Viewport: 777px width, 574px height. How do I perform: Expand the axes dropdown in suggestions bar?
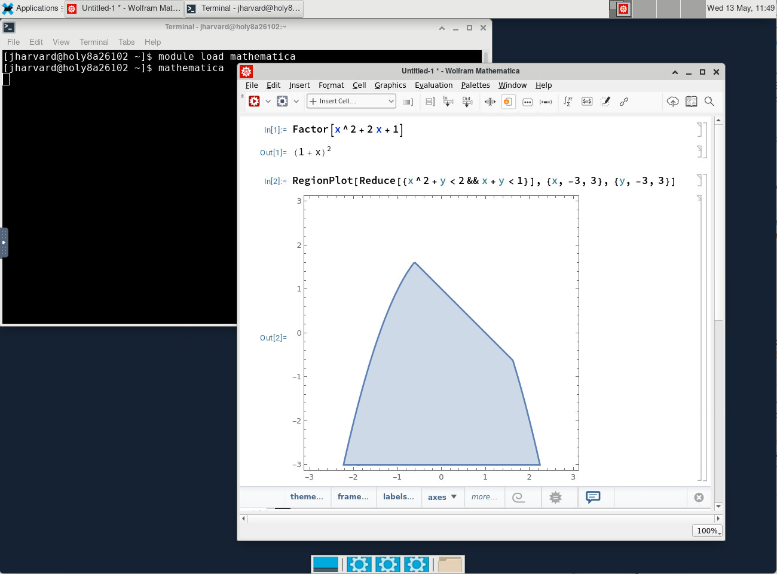tap(442, 497)
